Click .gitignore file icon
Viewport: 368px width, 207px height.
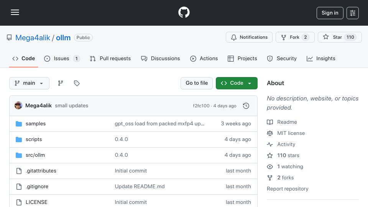click(19, 187)
